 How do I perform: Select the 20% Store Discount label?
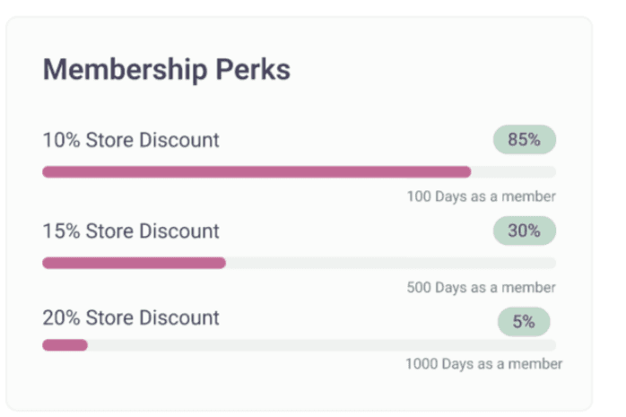(131, 317)
